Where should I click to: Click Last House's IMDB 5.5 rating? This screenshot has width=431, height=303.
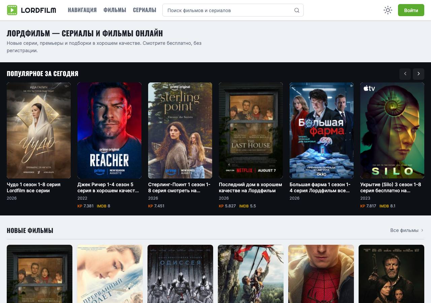[247, 206]
